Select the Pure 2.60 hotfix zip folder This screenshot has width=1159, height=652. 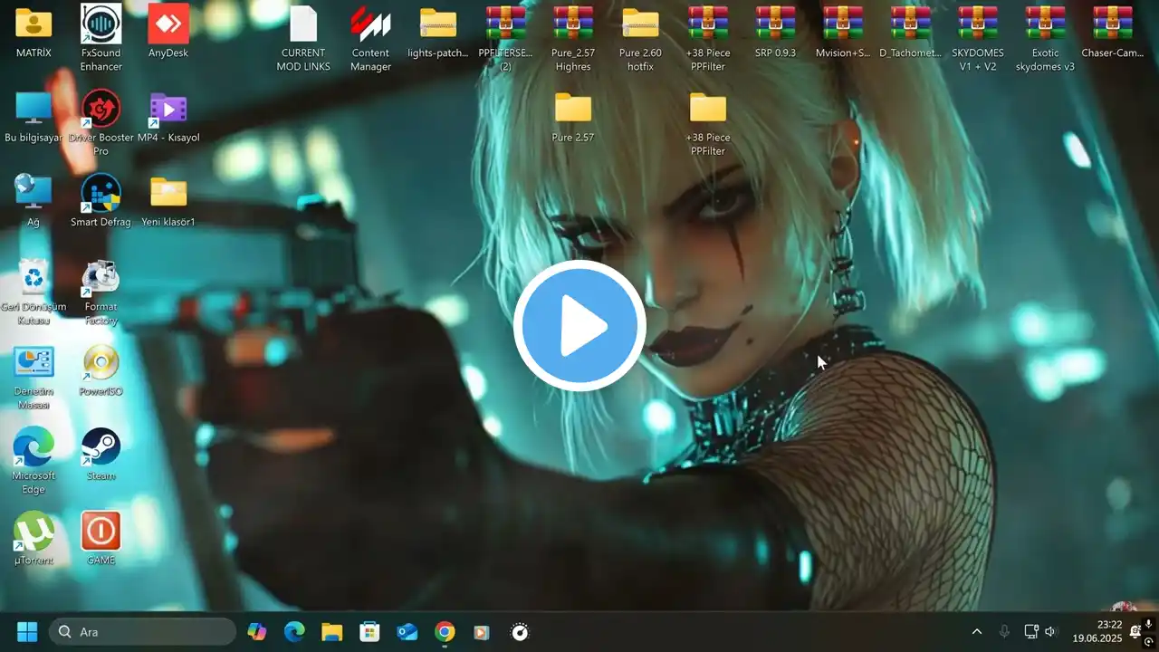640,24
